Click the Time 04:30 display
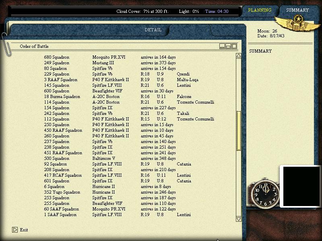Viewport: 322px width, 241px height. click(x=217, y=11)
